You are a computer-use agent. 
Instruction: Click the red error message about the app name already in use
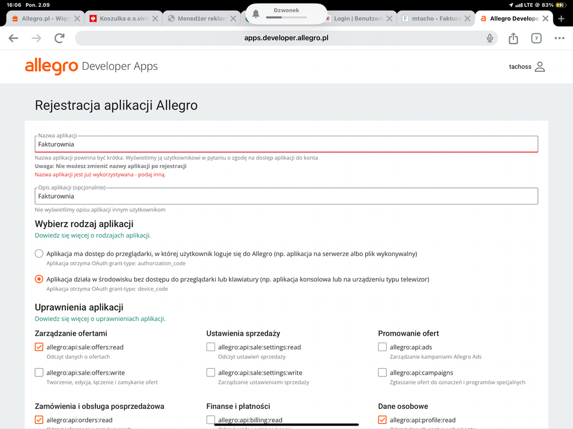[x=100, y=174]
